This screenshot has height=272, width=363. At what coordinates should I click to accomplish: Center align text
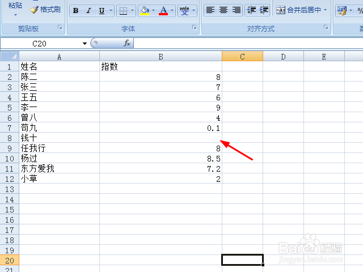(x=223, y=10)
